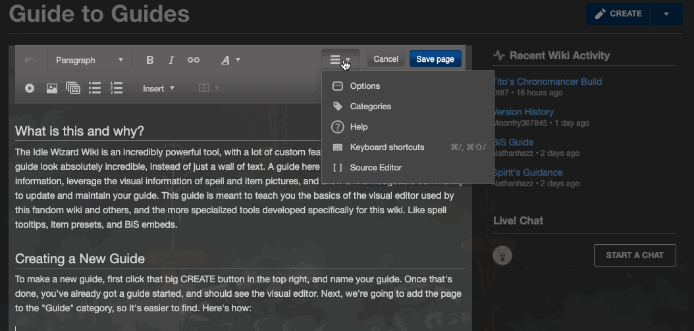Insert a link using the chain icon

click(194, 60)
